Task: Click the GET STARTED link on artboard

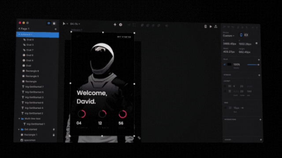Action: coord(124,37)
